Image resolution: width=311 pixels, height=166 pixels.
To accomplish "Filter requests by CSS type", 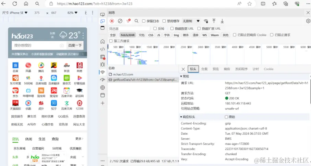I will tap(151, 35).
